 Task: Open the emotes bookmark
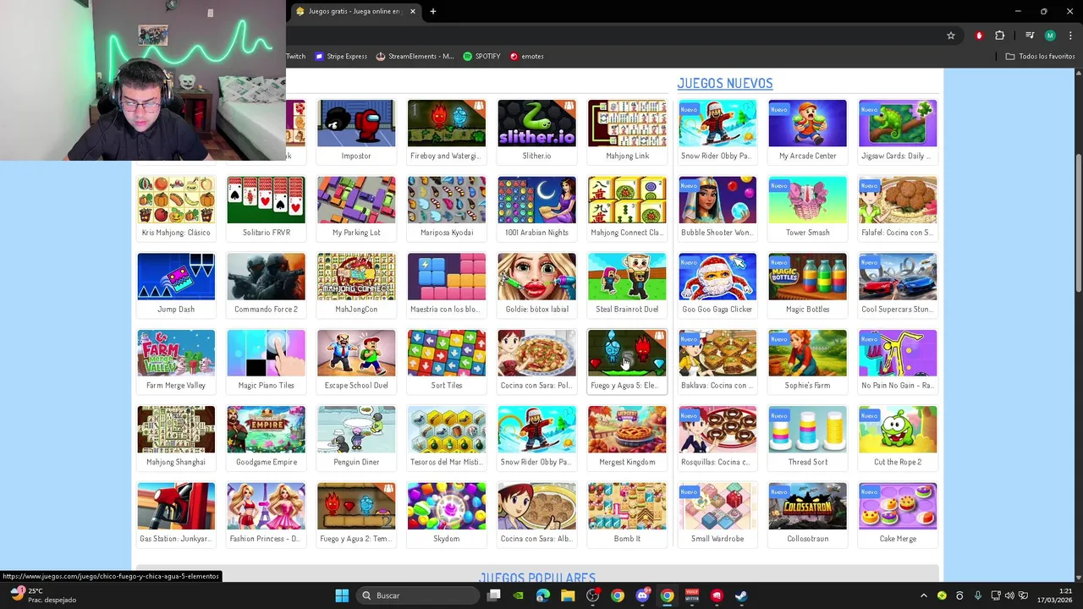tap(526, 57)
